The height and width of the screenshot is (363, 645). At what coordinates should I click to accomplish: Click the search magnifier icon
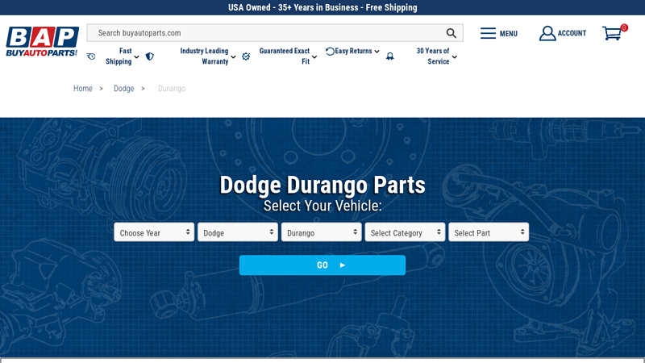[451, 33]
